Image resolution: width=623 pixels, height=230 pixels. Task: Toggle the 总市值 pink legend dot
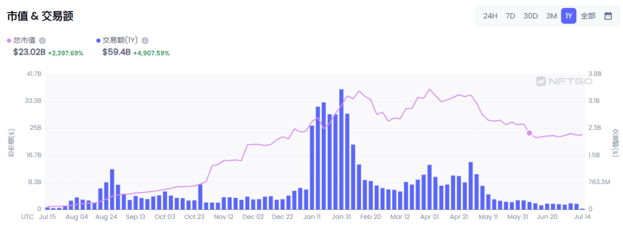coord(9,41)
